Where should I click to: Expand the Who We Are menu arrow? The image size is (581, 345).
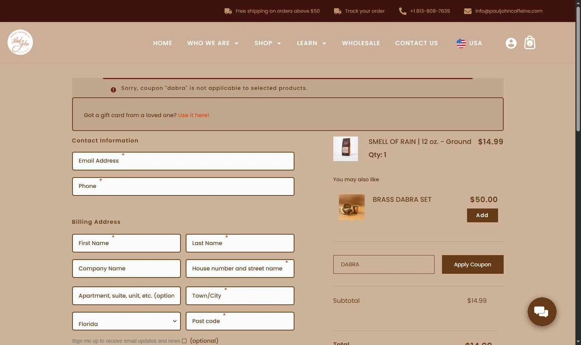point(237,44)
